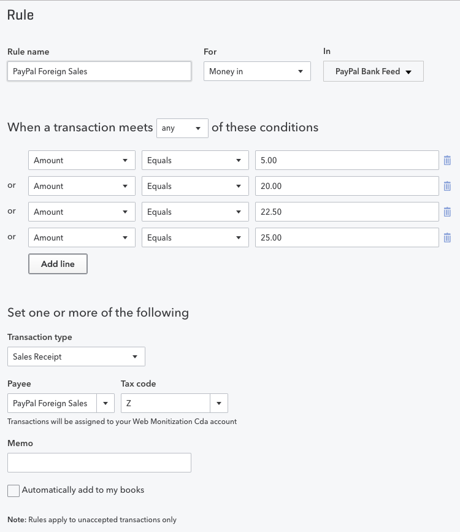460x532 pixels.
Task: Open the Money in dropdown
Action: click(x=257, y=71)
